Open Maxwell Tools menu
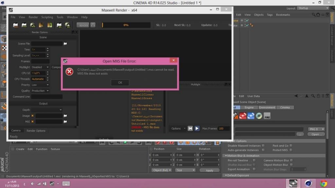The width and height of the screenshot is (335, 188). [60, 17]
